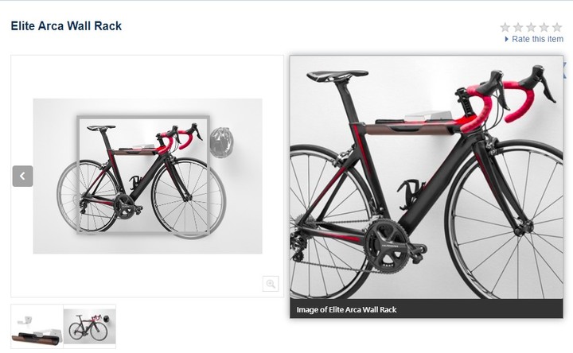Select the bike on rack thumbnail
The width and height of the screenshot is (573, 353).
click(x=90, y=326)
